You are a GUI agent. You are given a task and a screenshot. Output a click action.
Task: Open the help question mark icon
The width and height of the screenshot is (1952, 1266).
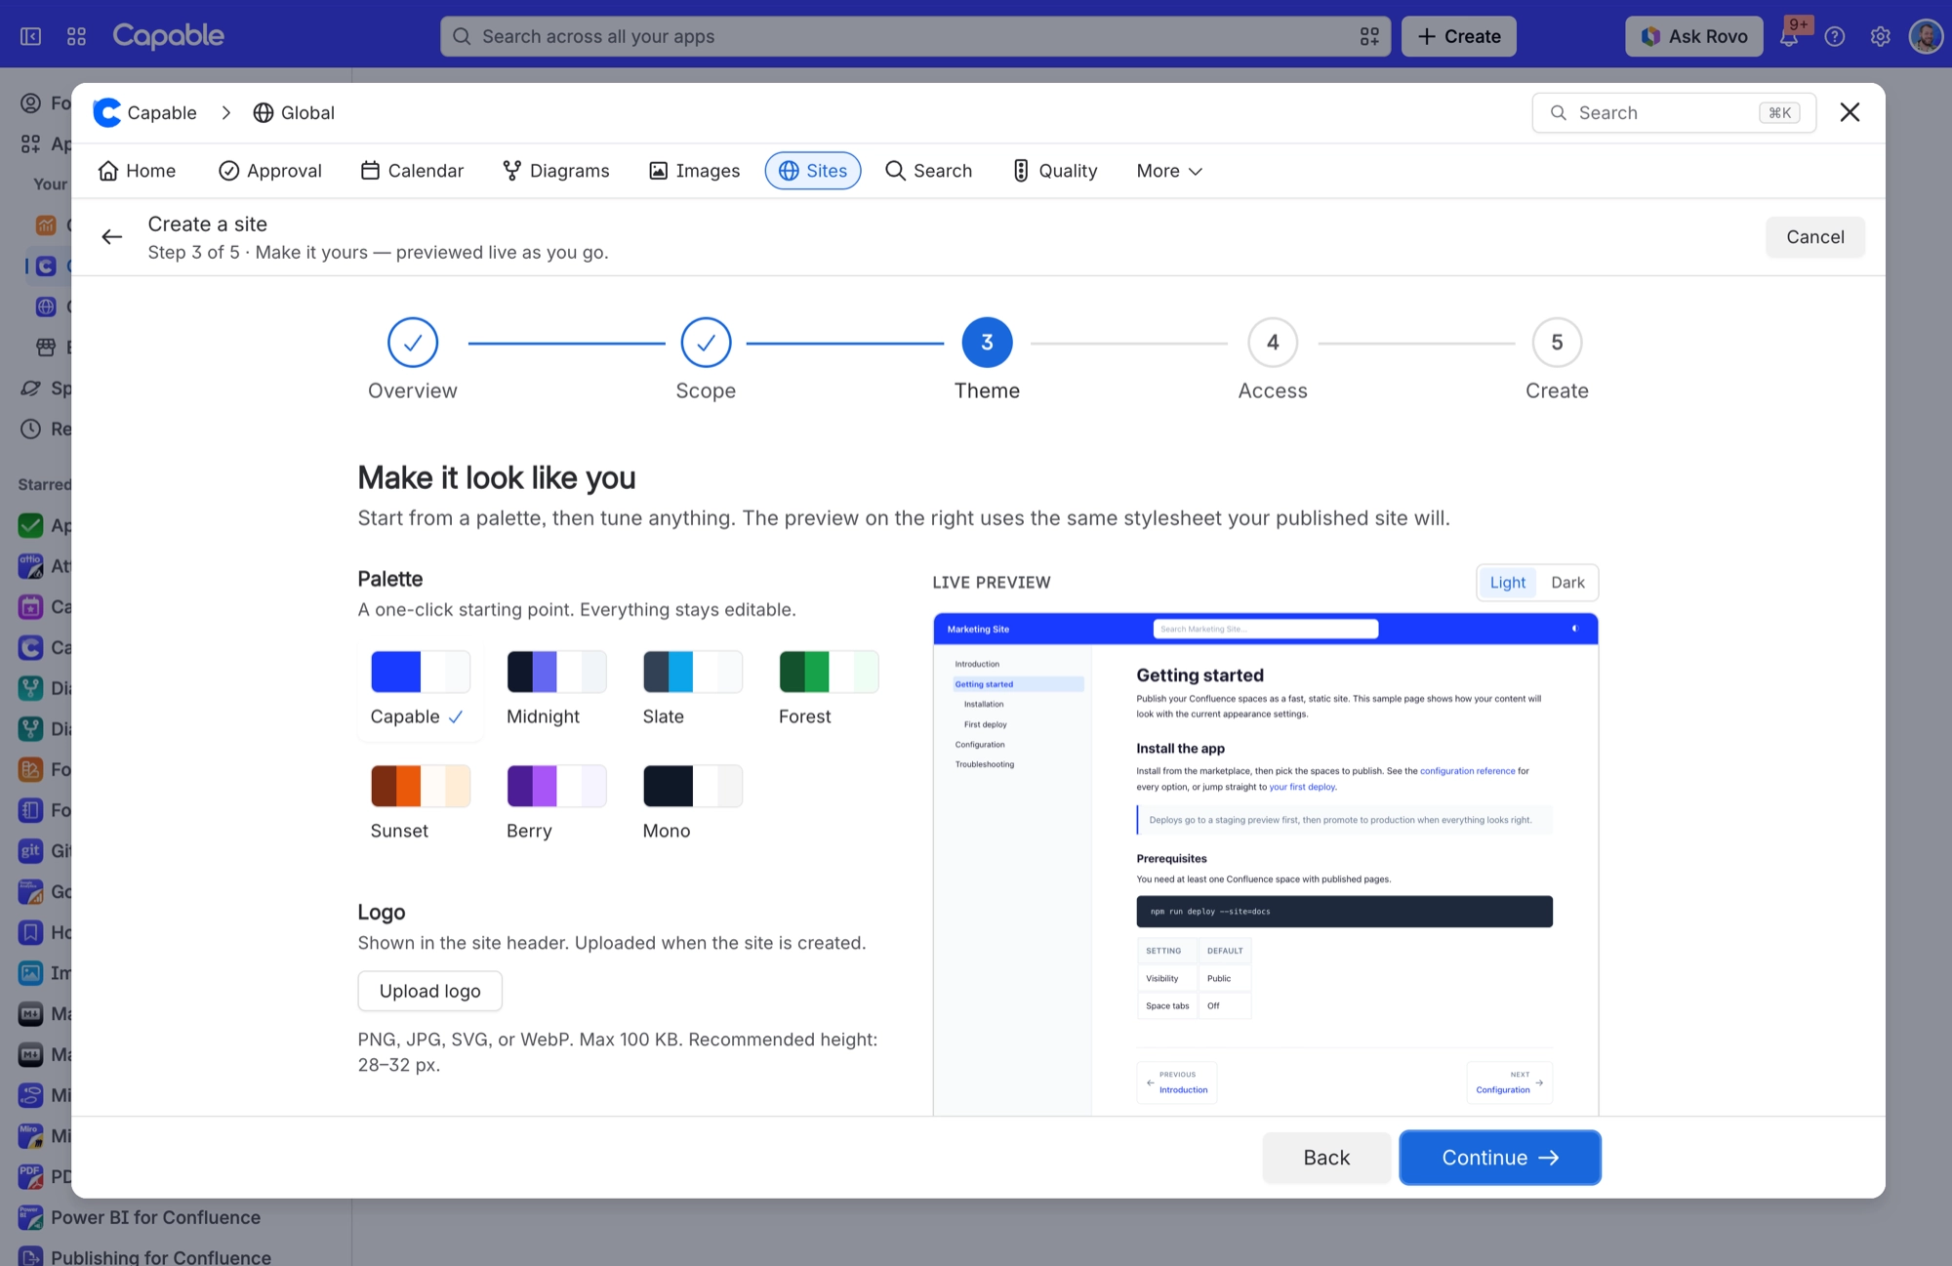(1835, 36)
